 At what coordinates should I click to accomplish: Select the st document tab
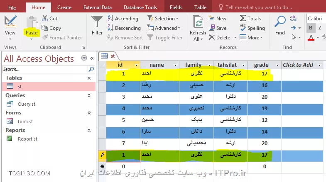110,56
